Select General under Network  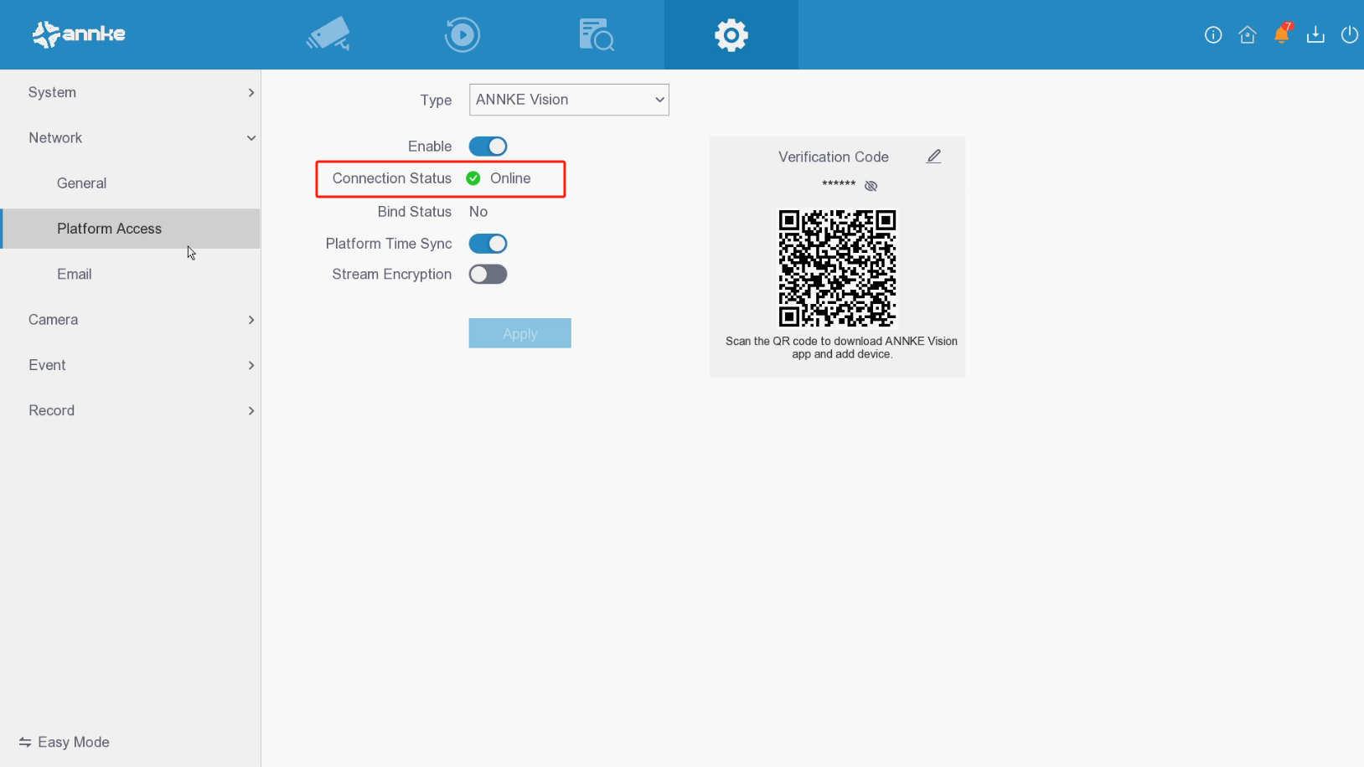[131, 183]
